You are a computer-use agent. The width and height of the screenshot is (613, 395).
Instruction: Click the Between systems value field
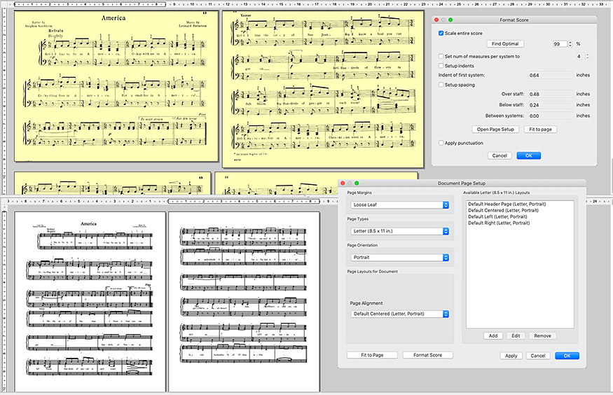[x=551, y=116]
